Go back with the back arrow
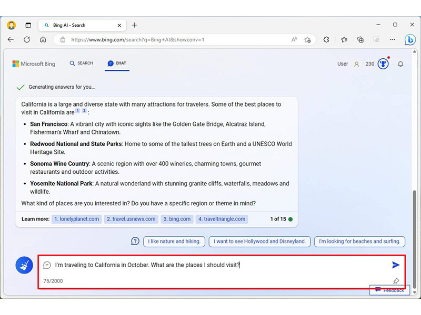 (x=11, y=40)
